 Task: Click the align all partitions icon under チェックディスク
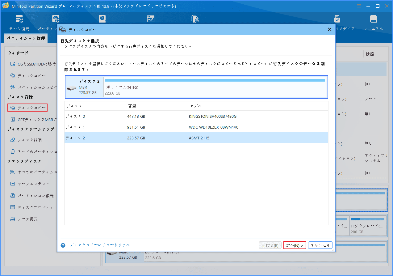pos(13,172)
